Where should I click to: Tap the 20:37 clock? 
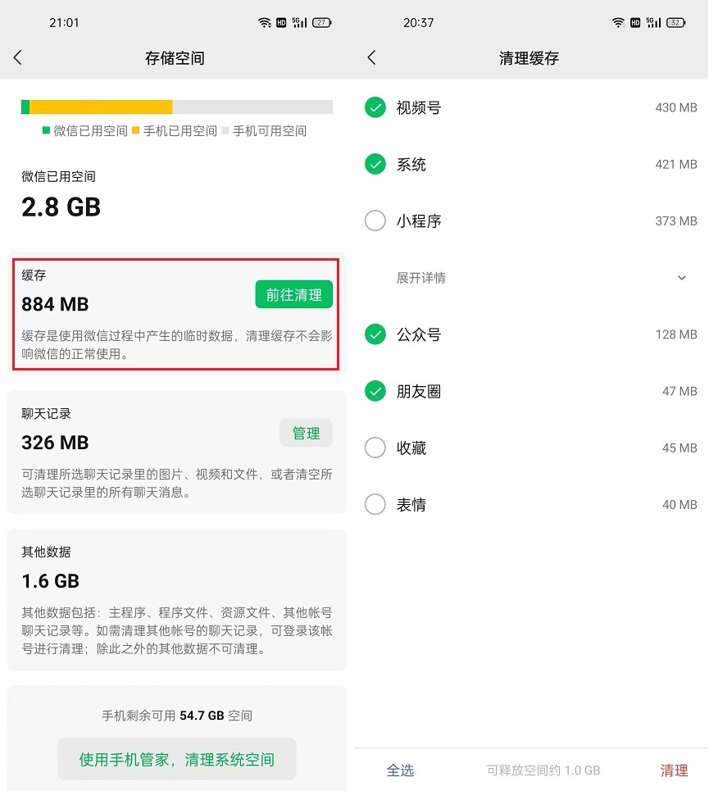point(419,23)
